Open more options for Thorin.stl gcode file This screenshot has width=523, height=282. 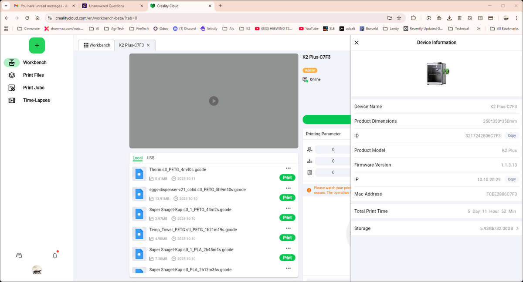point(288,168)
